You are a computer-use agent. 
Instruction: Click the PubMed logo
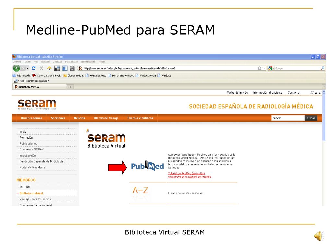pyautogui.click(x=148, y=166)
